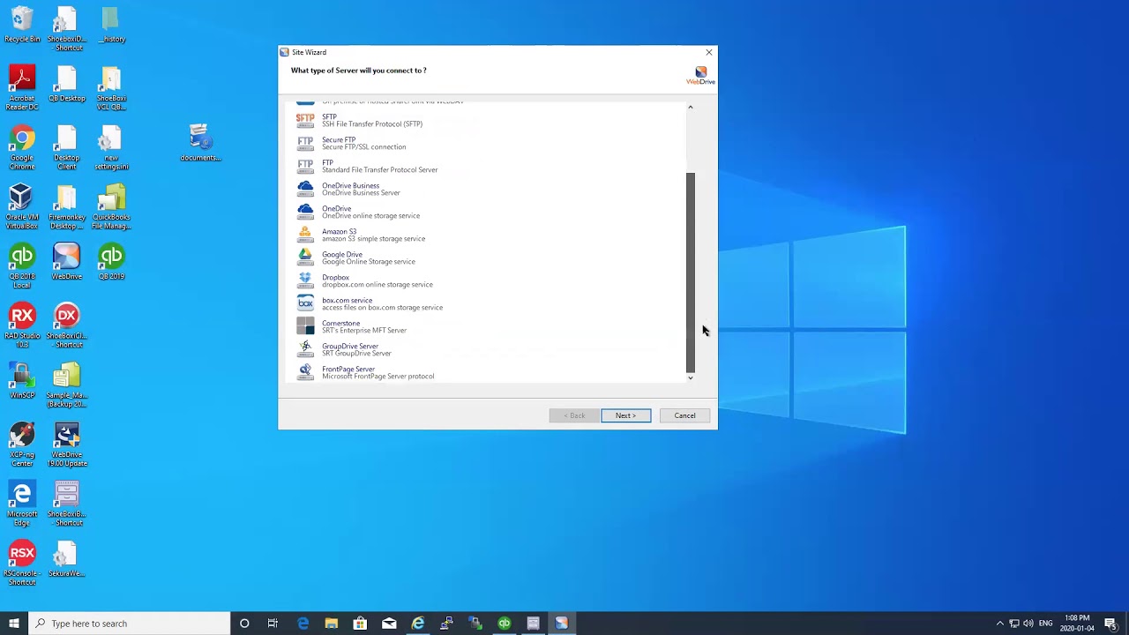Image resolution: width=1129 pixels, height=635 pixels.
Task: Click the list scrollbar down arrow
Action: coord(691,377)
